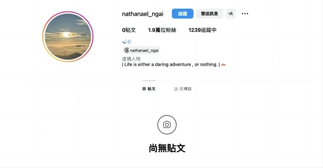Click the 0貼文 post count
Image resolution: width=323 pixels, height=168 pixels.
coord(129,30)
